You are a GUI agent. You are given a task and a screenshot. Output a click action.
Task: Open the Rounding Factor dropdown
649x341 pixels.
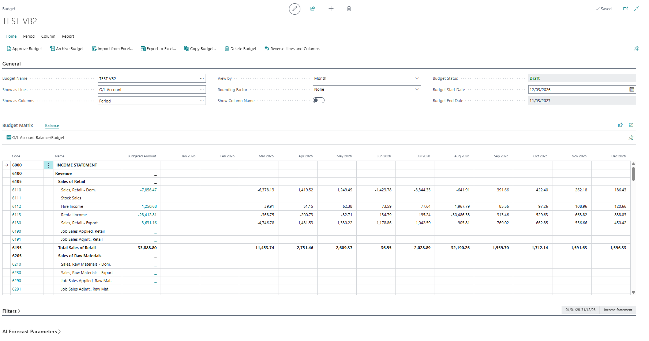coord(367,90)
